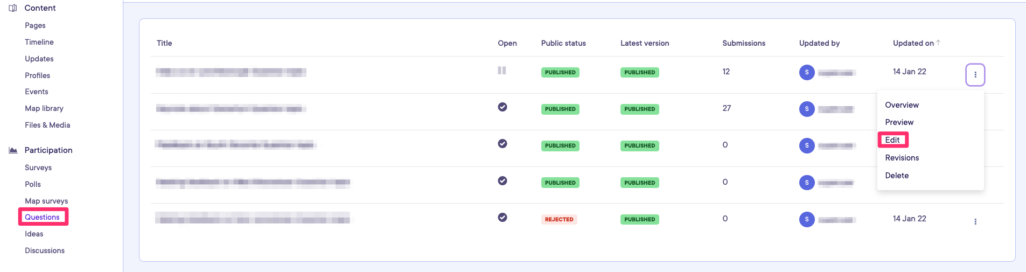Open the three-dot menu on rejected row
This screenshot has width=1026, height=272.
pos(975,221)
